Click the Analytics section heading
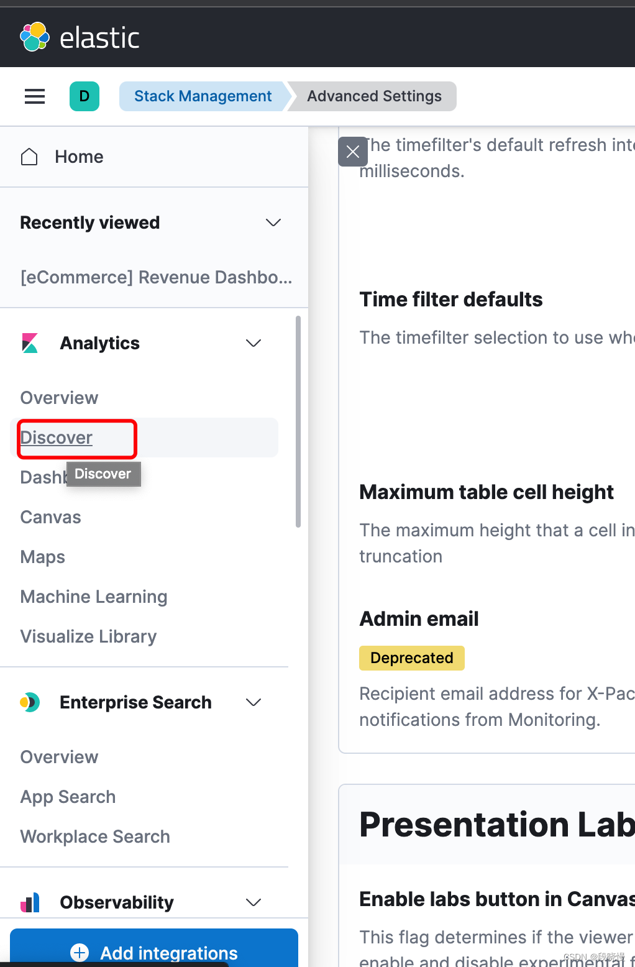 (x=99, y=343)
